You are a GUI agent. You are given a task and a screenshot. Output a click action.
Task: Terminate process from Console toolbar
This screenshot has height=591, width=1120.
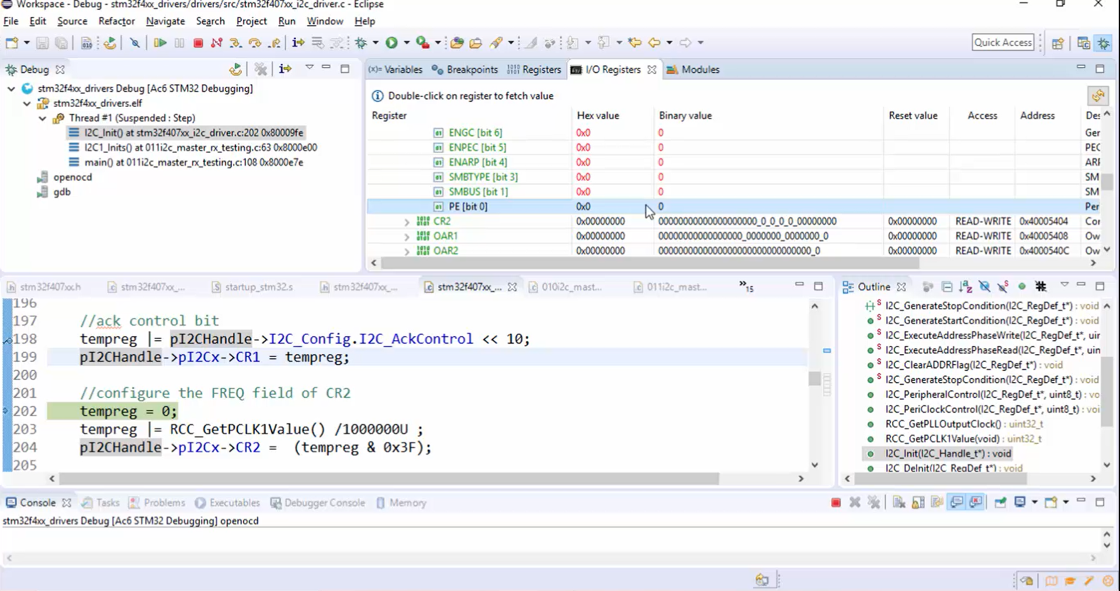[835, 502]
